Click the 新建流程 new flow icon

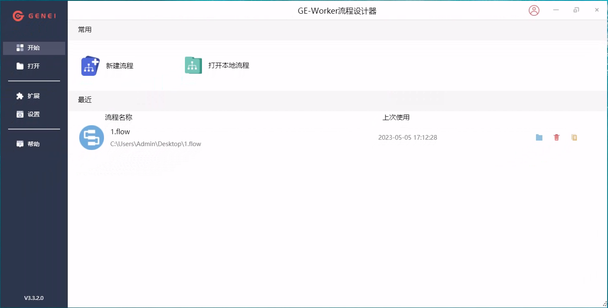[90, 66]
